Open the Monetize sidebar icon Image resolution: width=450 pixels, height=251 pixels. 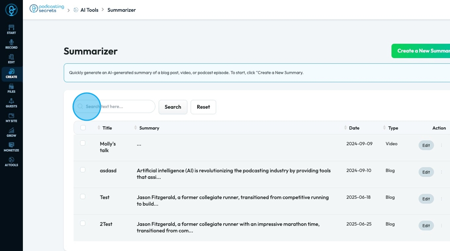[11, 147]
